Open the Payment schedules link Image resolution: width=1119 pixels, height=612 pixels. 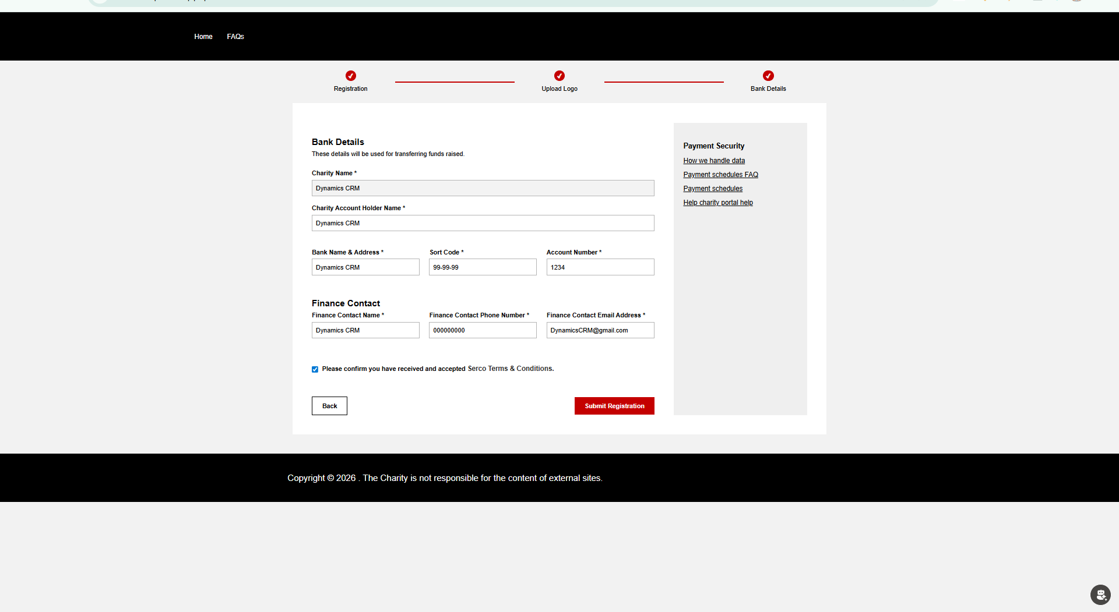point(713,189)
